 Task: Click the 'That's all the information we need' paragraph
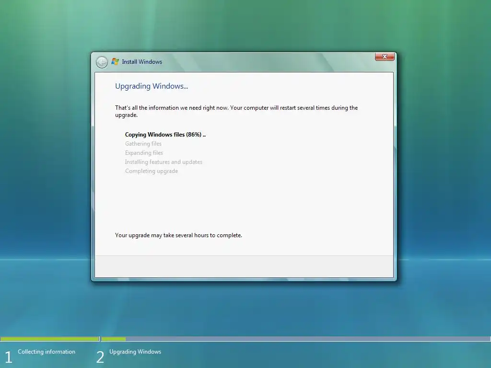coord(236,111)
